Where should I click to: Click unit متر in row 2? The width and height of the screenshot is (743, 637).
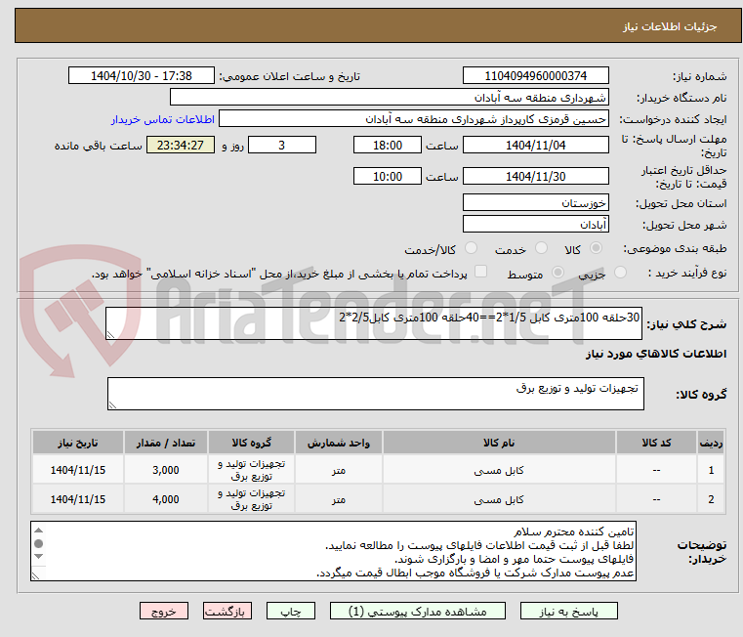click(339, 499)
